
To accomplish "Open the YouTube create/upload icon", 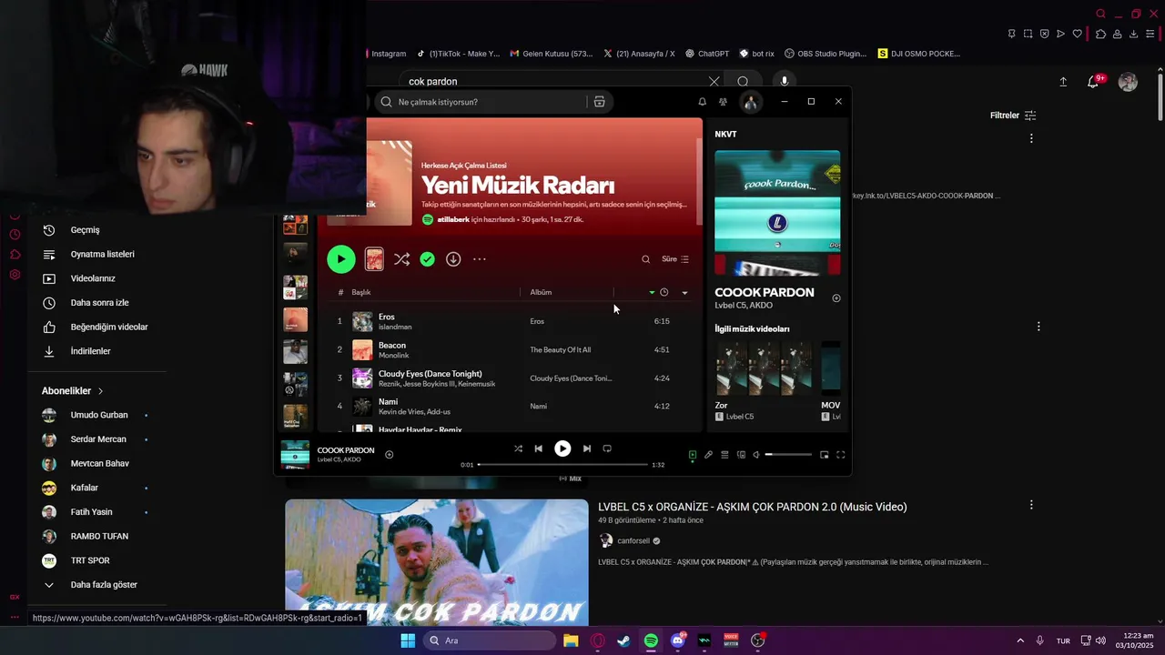I will (1063, 82).
